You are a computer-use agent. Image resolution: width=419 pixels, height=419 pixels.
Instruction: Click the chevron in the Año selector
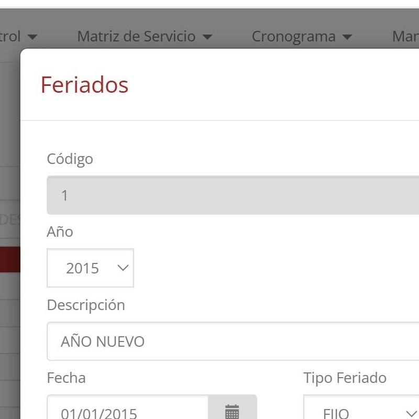pos(123,268)
